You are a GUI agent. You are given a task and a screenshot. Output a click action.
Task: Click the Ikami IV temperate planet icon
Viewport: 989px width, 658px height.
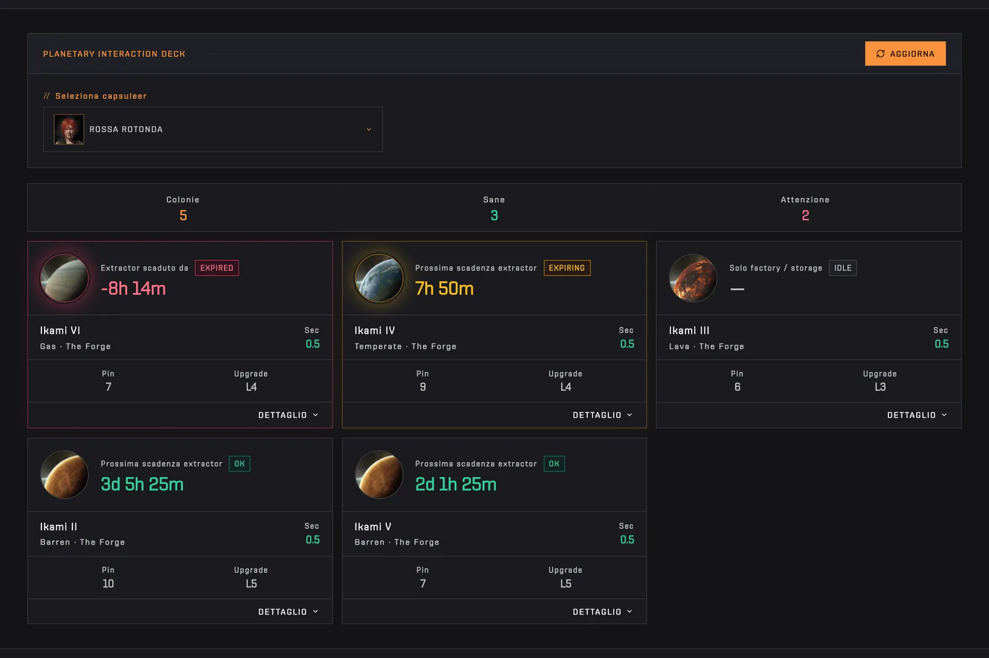tap(379, 278)
